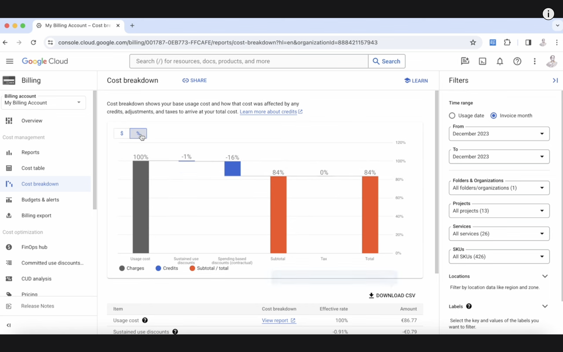563x352 pixels.
Task: Open the notifications bell
Action: point(500,61)
